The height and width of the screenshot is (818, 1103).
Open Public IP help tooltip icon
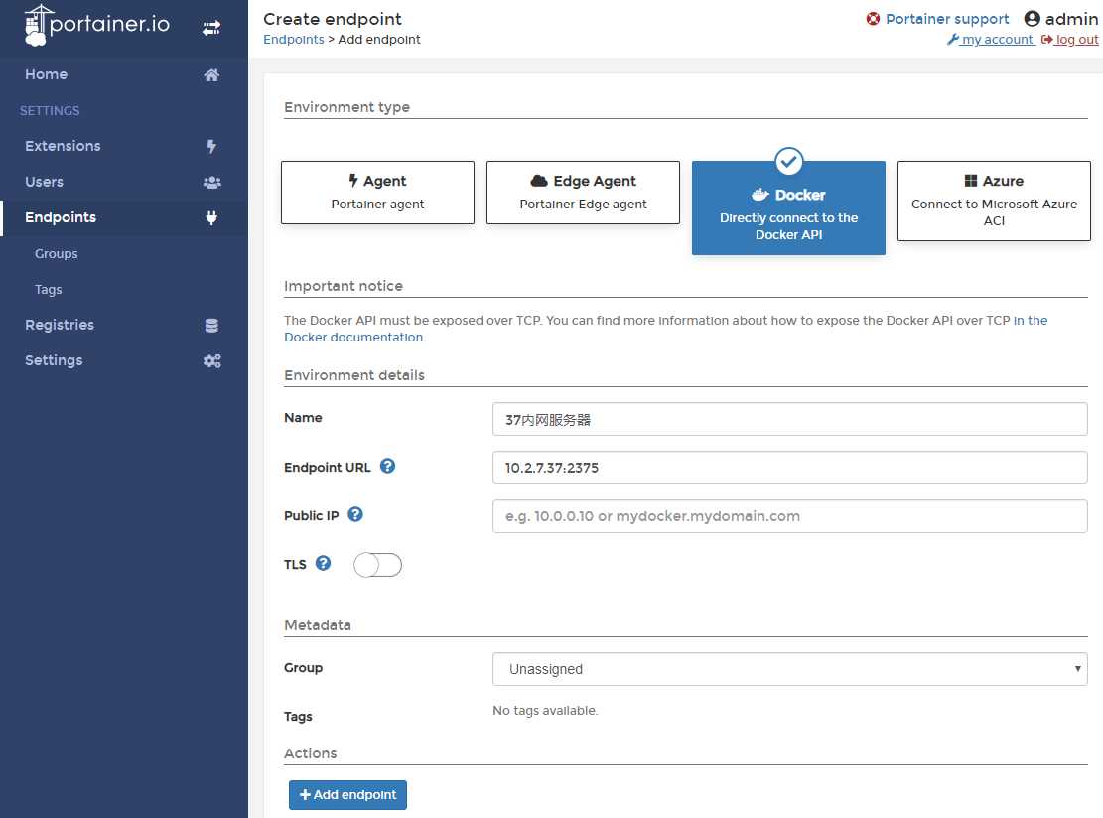click(355, 514)
